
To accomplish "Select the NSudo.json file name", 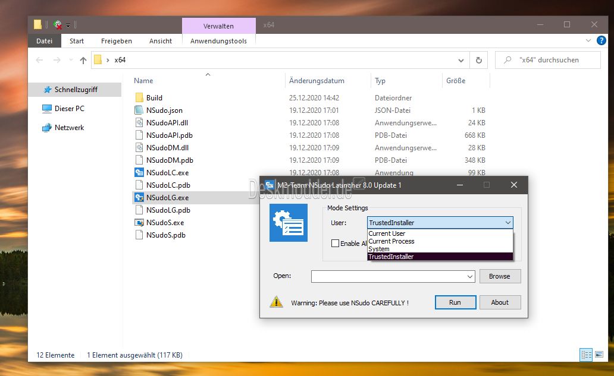I will [x=164, y=110].
